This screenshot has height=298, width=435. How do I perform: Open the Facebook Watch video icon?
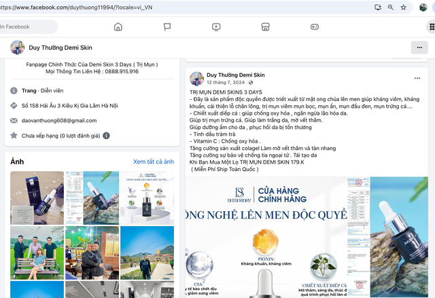click(x=216, y=27)
